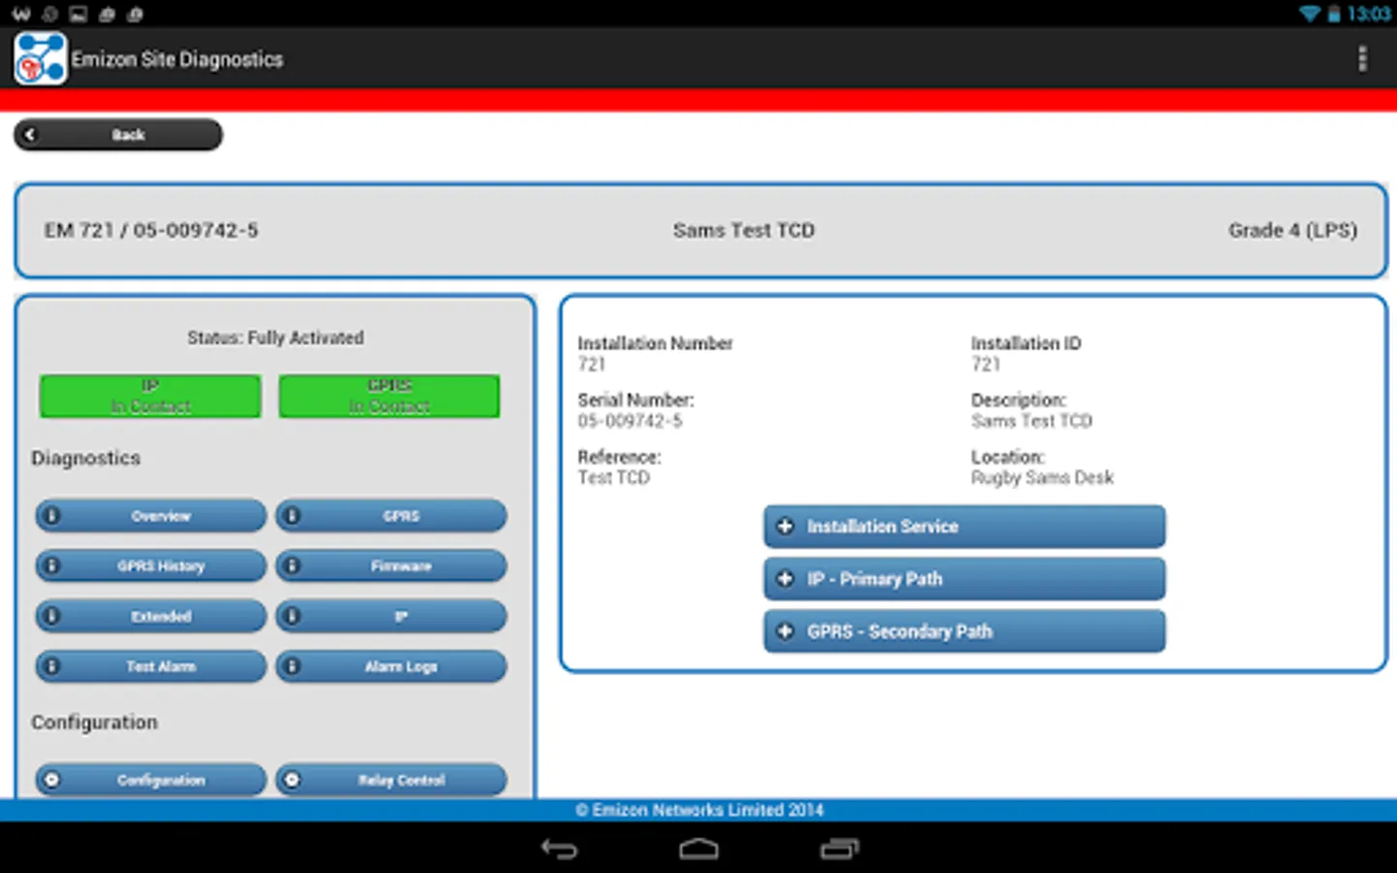
Task: Select 'Status: Fully Activated' text
Action: 276,338
